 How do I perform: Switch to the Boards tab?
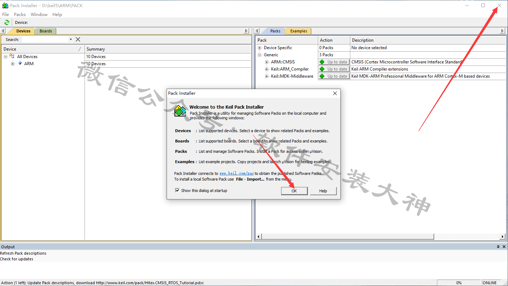tap(46, 31)
